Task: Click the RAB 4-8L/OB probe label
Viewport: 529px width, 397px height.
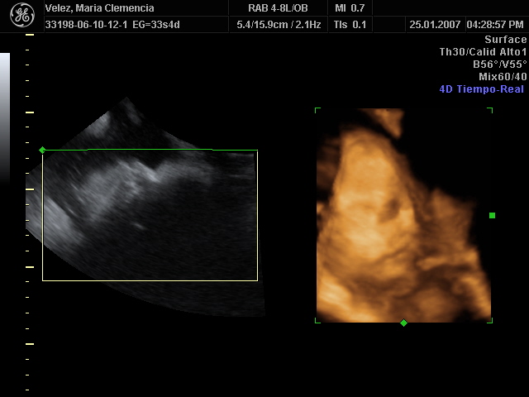Action: click(x=278, y=8)
